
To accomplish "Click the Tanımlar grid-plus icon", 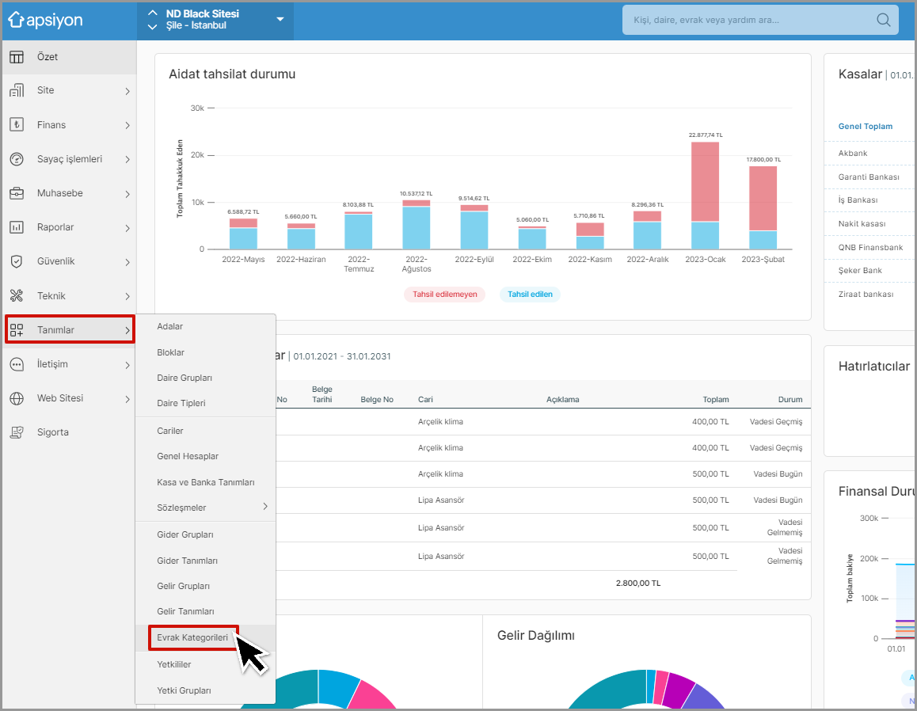I will pyautogui.click(x=17, y=330).
